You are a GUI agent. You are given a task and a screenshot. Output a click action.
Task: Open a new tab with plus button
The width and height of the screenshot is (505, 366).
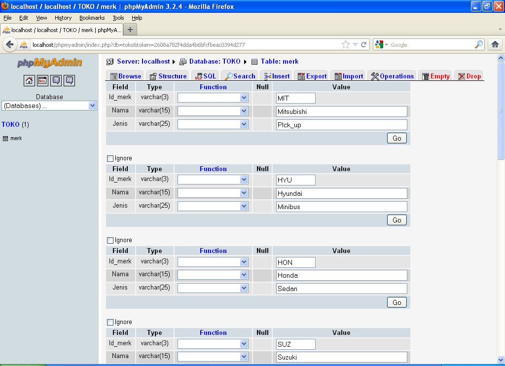130,30
